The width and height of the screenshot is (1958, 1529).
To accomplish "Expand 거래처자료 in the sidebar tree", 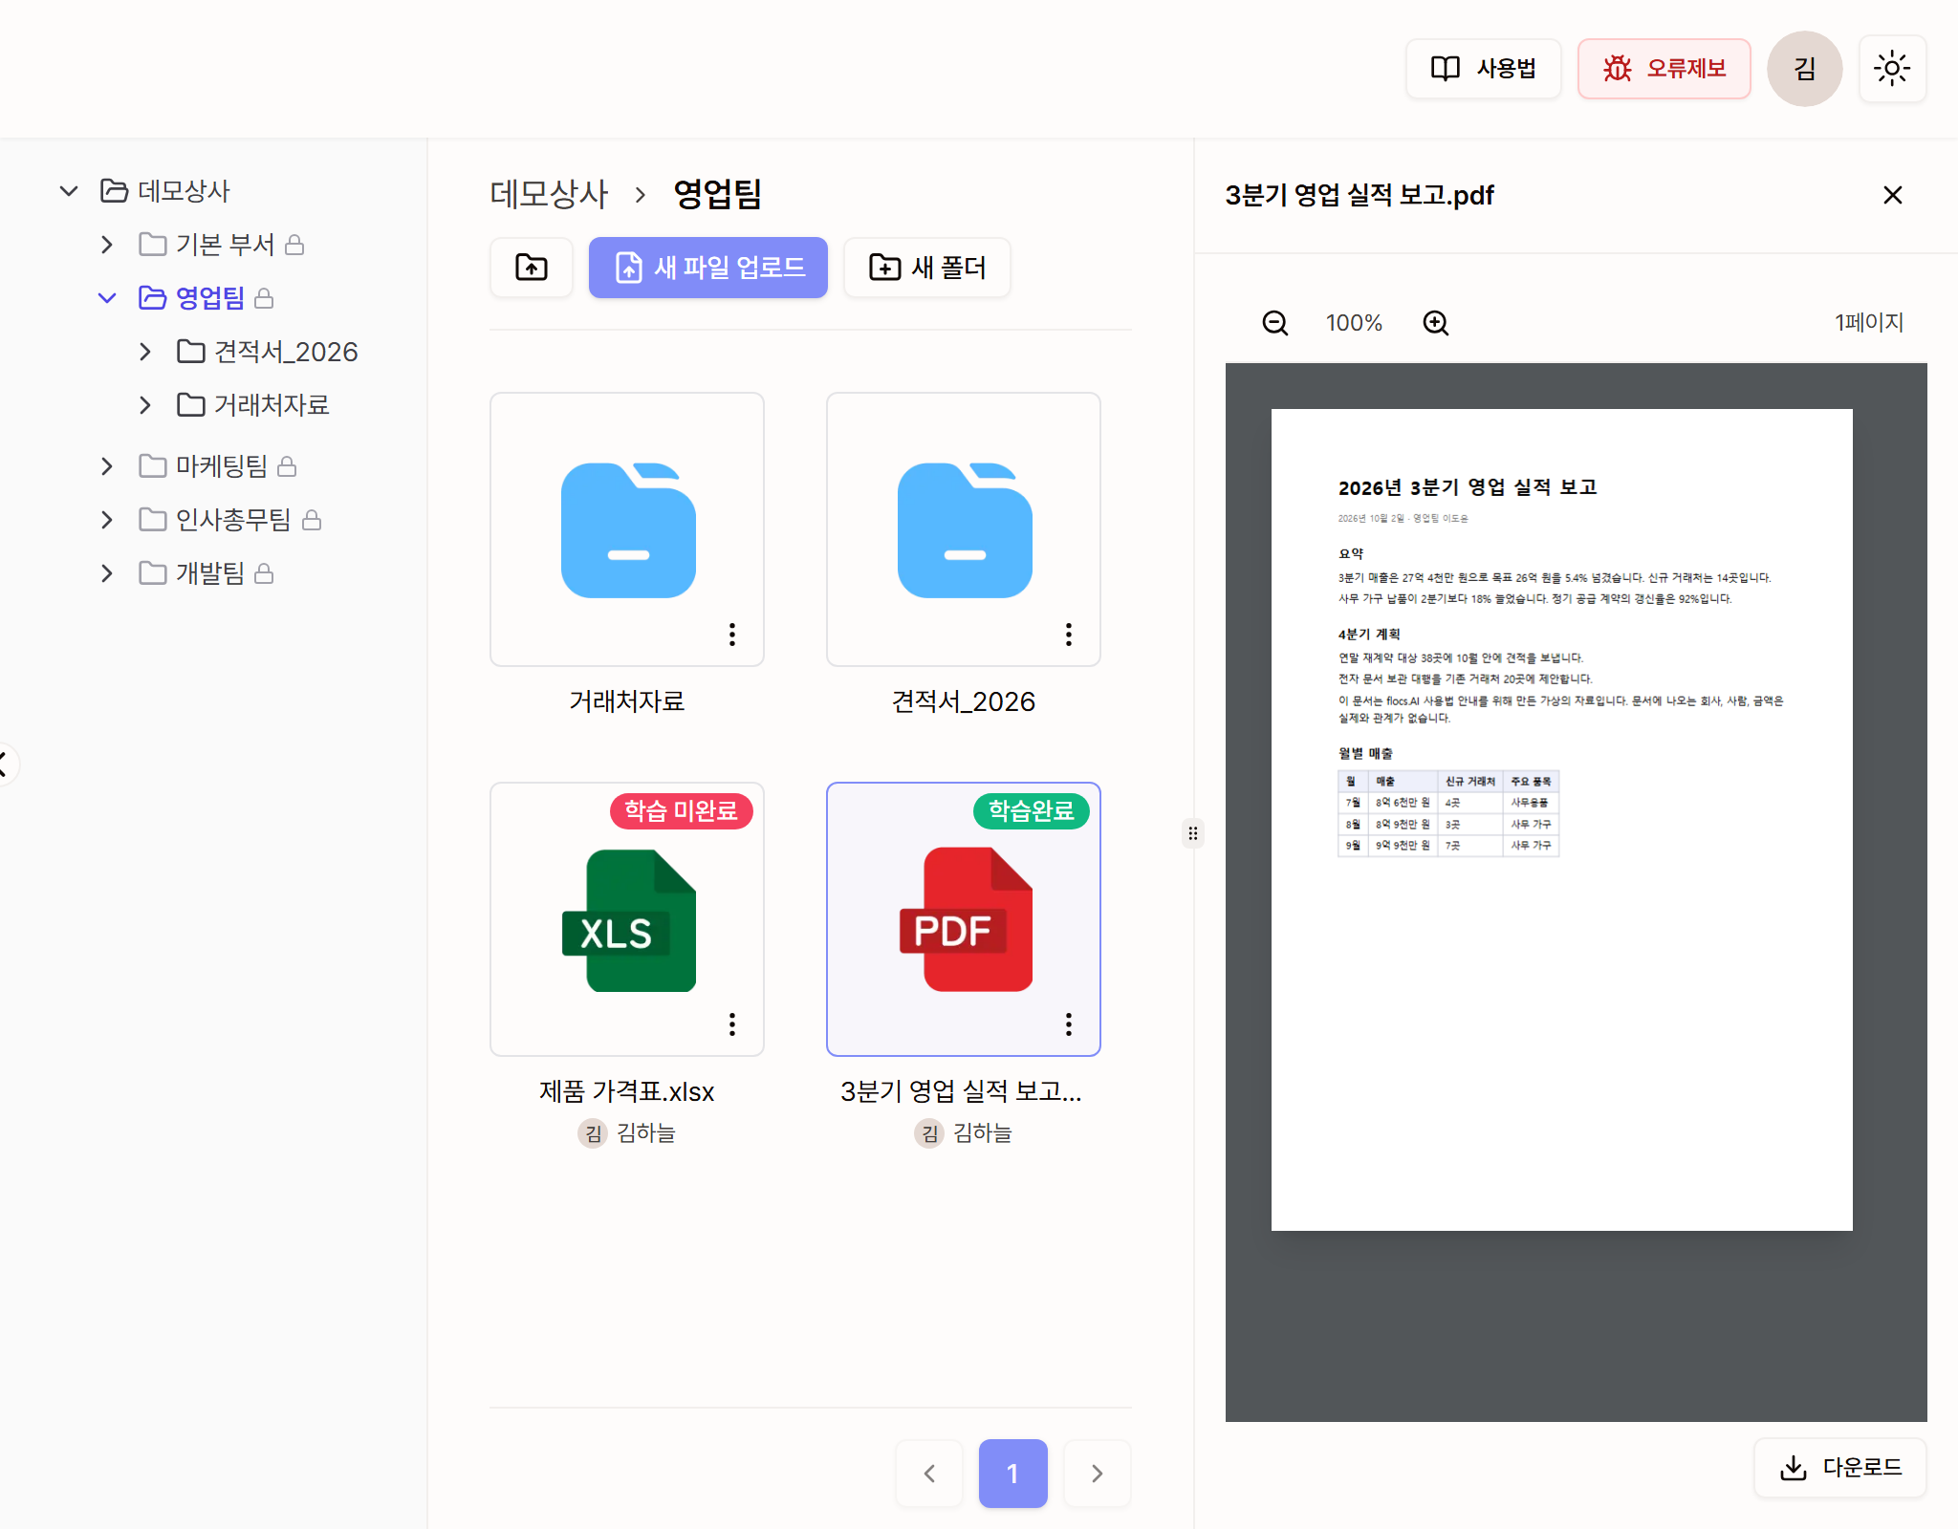I will tap(145, 405).
